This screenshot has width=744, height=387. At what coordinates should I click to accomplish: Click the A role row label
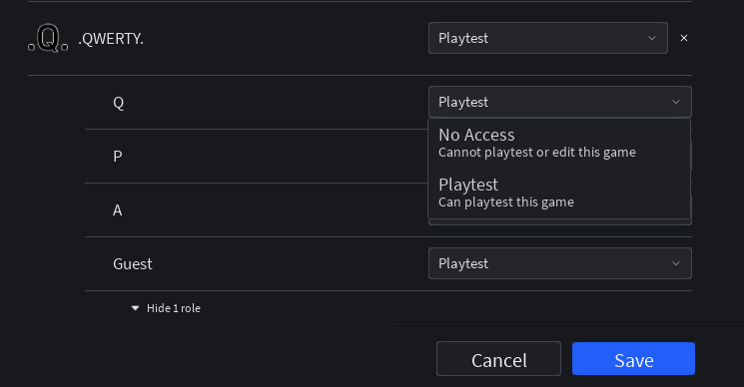pyautogui.click(x=117, y=209)
